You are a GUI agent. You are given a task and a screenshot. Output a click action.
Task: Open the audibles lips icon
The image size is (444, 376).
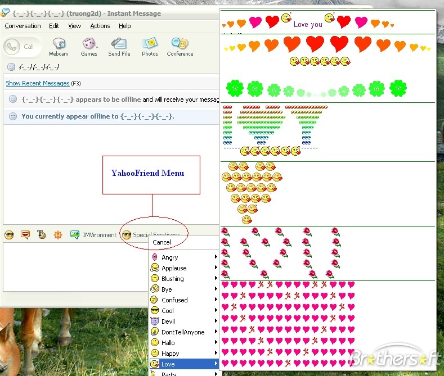[25, 234]
